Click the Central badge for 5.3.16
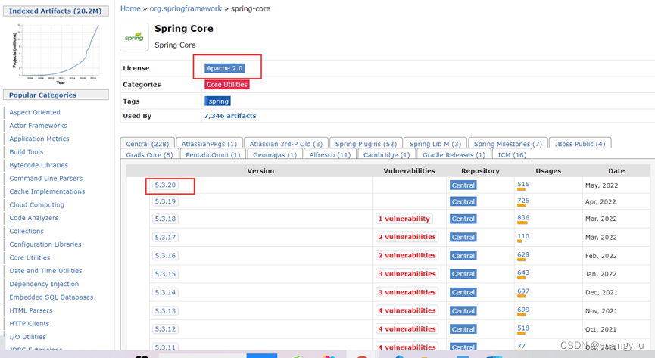Screen dimensions: 655x358 coord(463,255)
